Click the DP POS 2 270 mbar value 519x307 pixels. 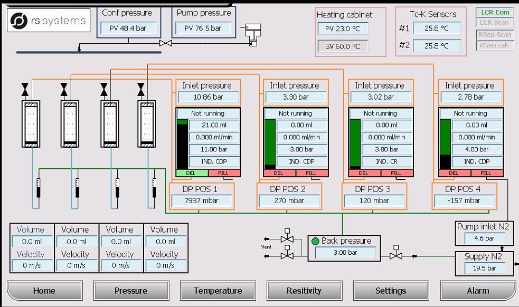[289, 200]
